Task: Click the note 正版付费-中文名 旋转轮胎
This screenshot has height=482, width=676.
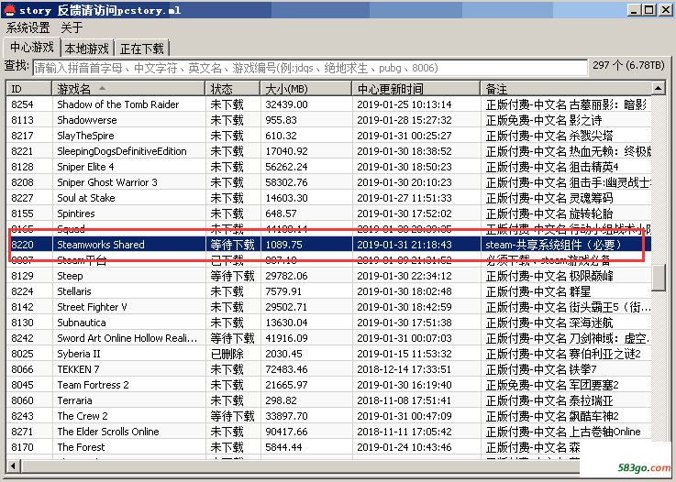Action: point(549,214)
